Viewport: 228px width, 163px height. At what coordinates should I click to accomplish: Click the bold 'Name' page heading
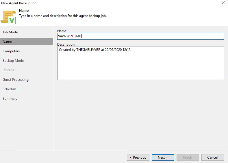pos(24,11)
